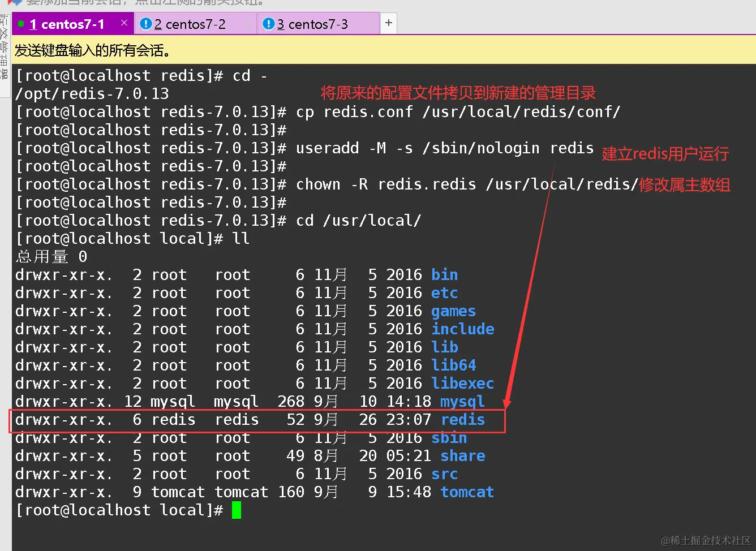The width and height of the screenshot is (756, 551).
Task: Click the green connected status dot on centos7-1
Action: (x=21, y=24)
